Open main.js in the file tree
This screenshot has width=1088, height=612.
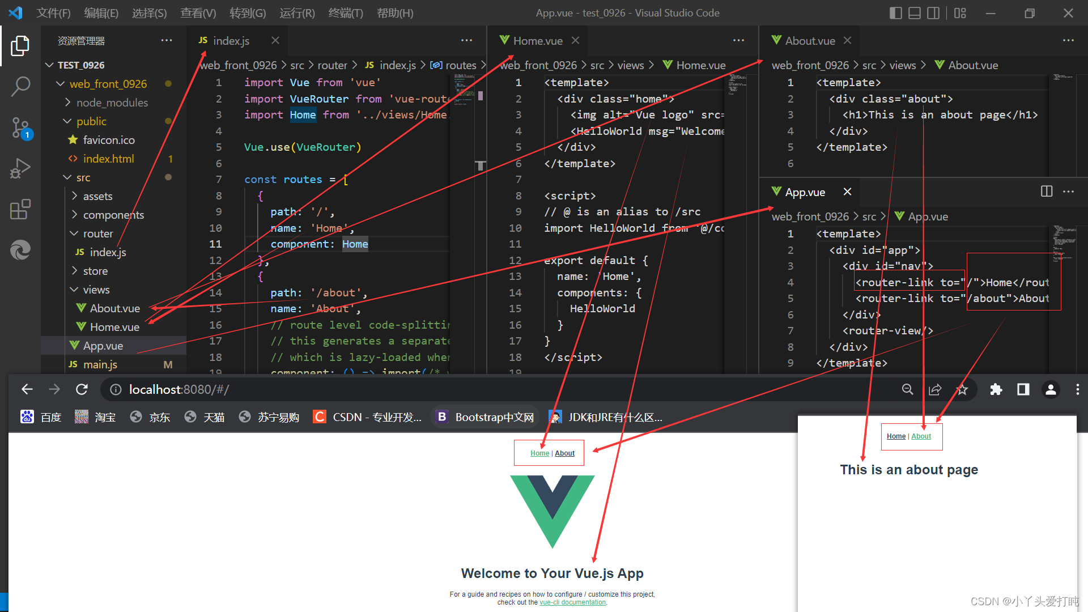tap(100, 364)
